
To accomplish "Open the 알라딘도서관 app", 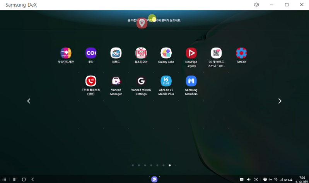I will [x=66, y=53].
